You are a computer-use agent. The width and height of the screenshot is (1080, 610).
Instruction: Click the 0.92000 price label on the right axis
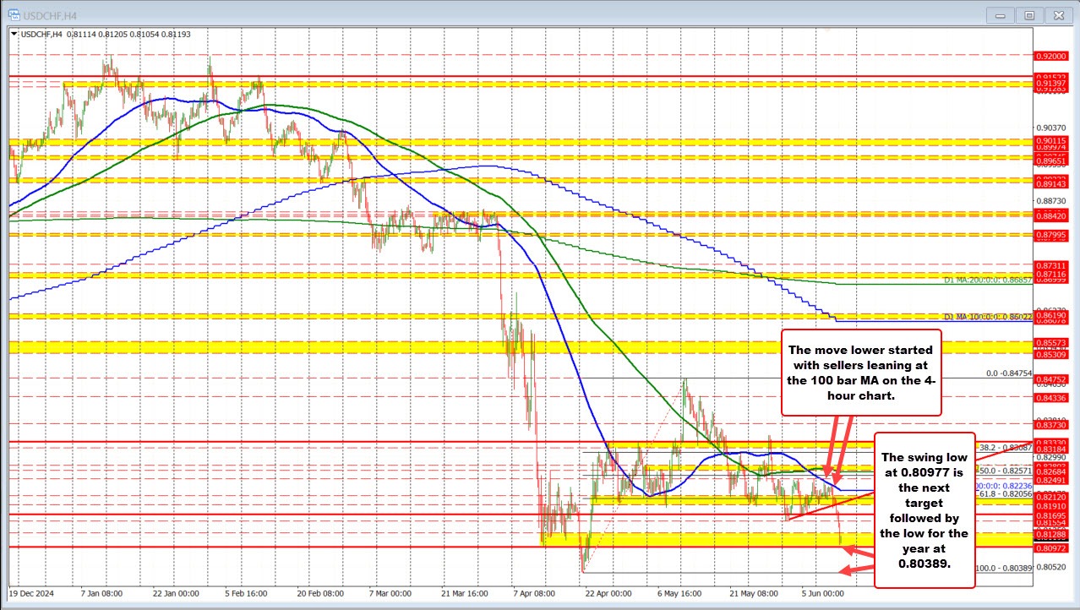(1050, 57)
